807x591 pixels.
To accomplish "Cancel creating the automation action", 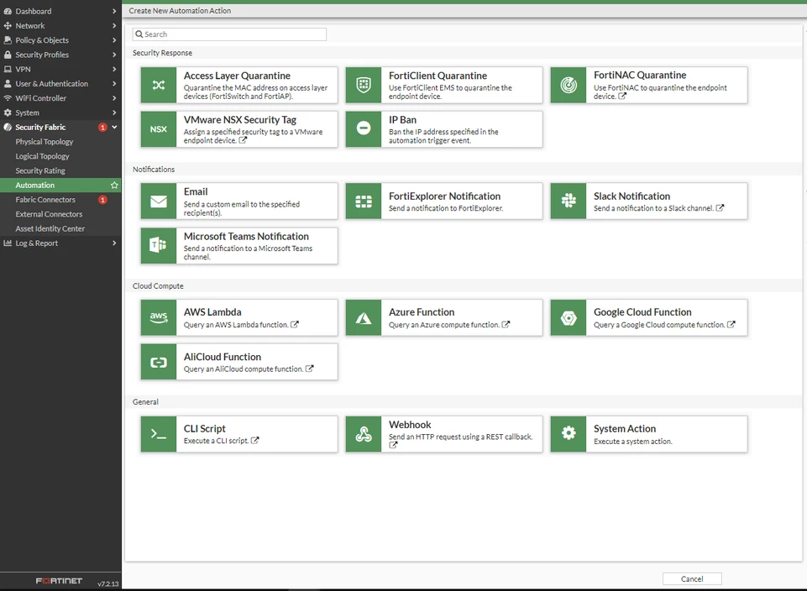I will coord(692,578).
